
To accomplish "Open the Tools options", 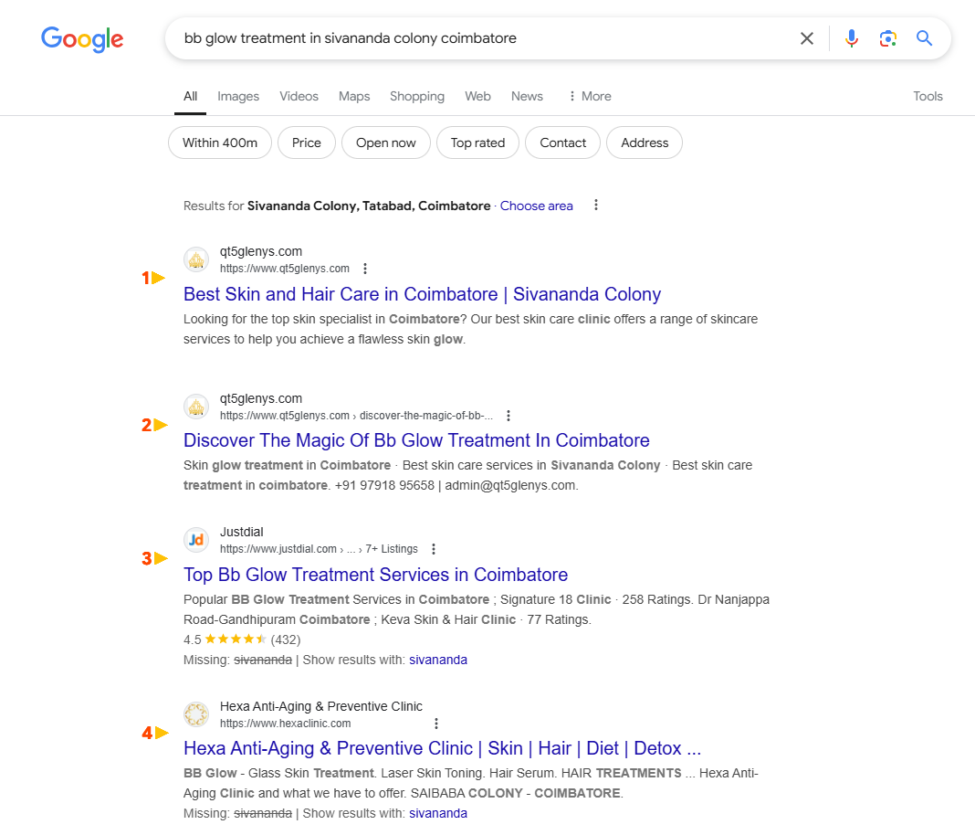I will coord(928,96).
